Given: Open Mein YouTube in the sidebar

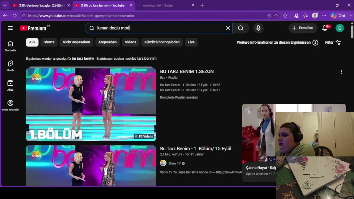Looking at the screenshot, I should point(10,105).
